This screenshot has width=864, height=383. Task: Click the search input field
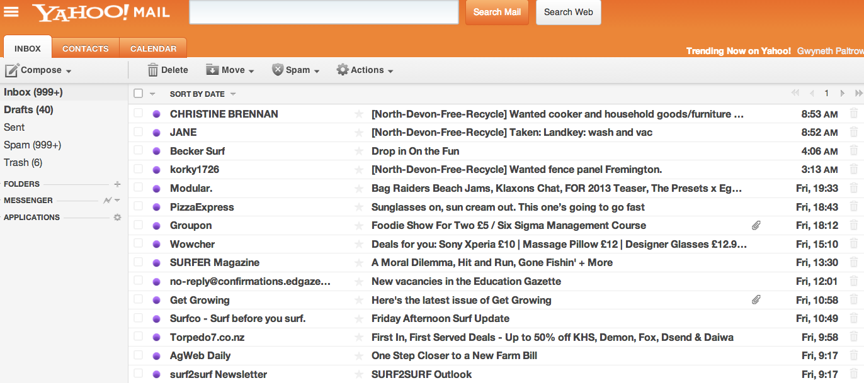pos(324,12)
